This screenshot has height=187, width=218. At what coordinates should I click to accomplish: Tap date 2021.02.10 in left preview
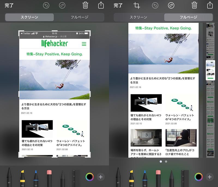point(27,149)
